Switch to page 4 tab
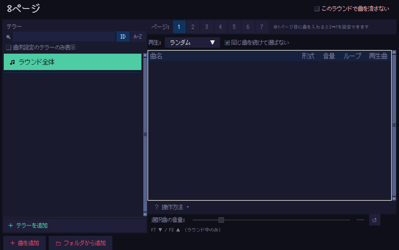 [220, 27]
